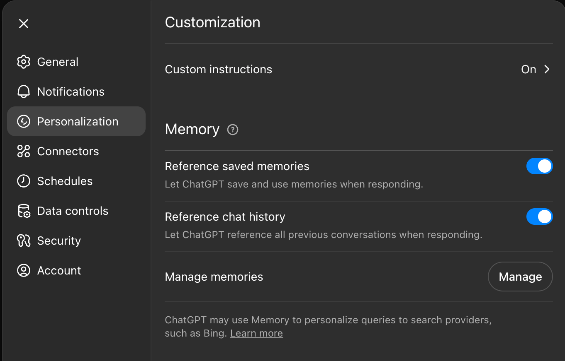
Task: Click the Notifications bell icon
Action: click(24, 91)
